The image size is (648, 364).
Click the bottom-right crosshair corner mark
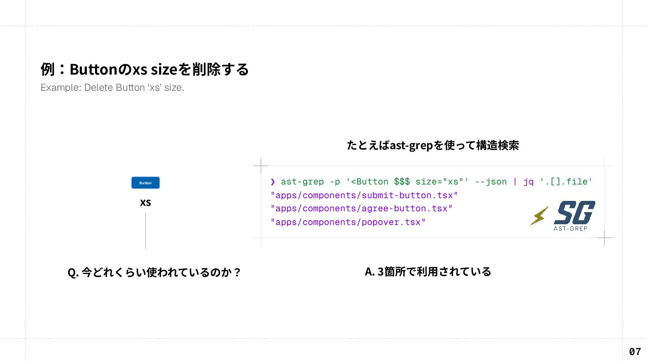click(604, 238)
